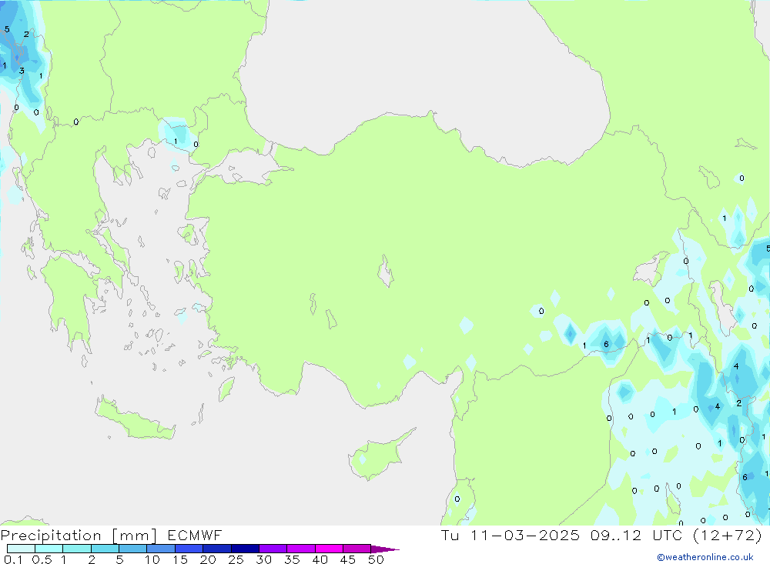The image size is (770, 564).
Task: Click the map precipitation value "3"
Action: tap(22, 71)
